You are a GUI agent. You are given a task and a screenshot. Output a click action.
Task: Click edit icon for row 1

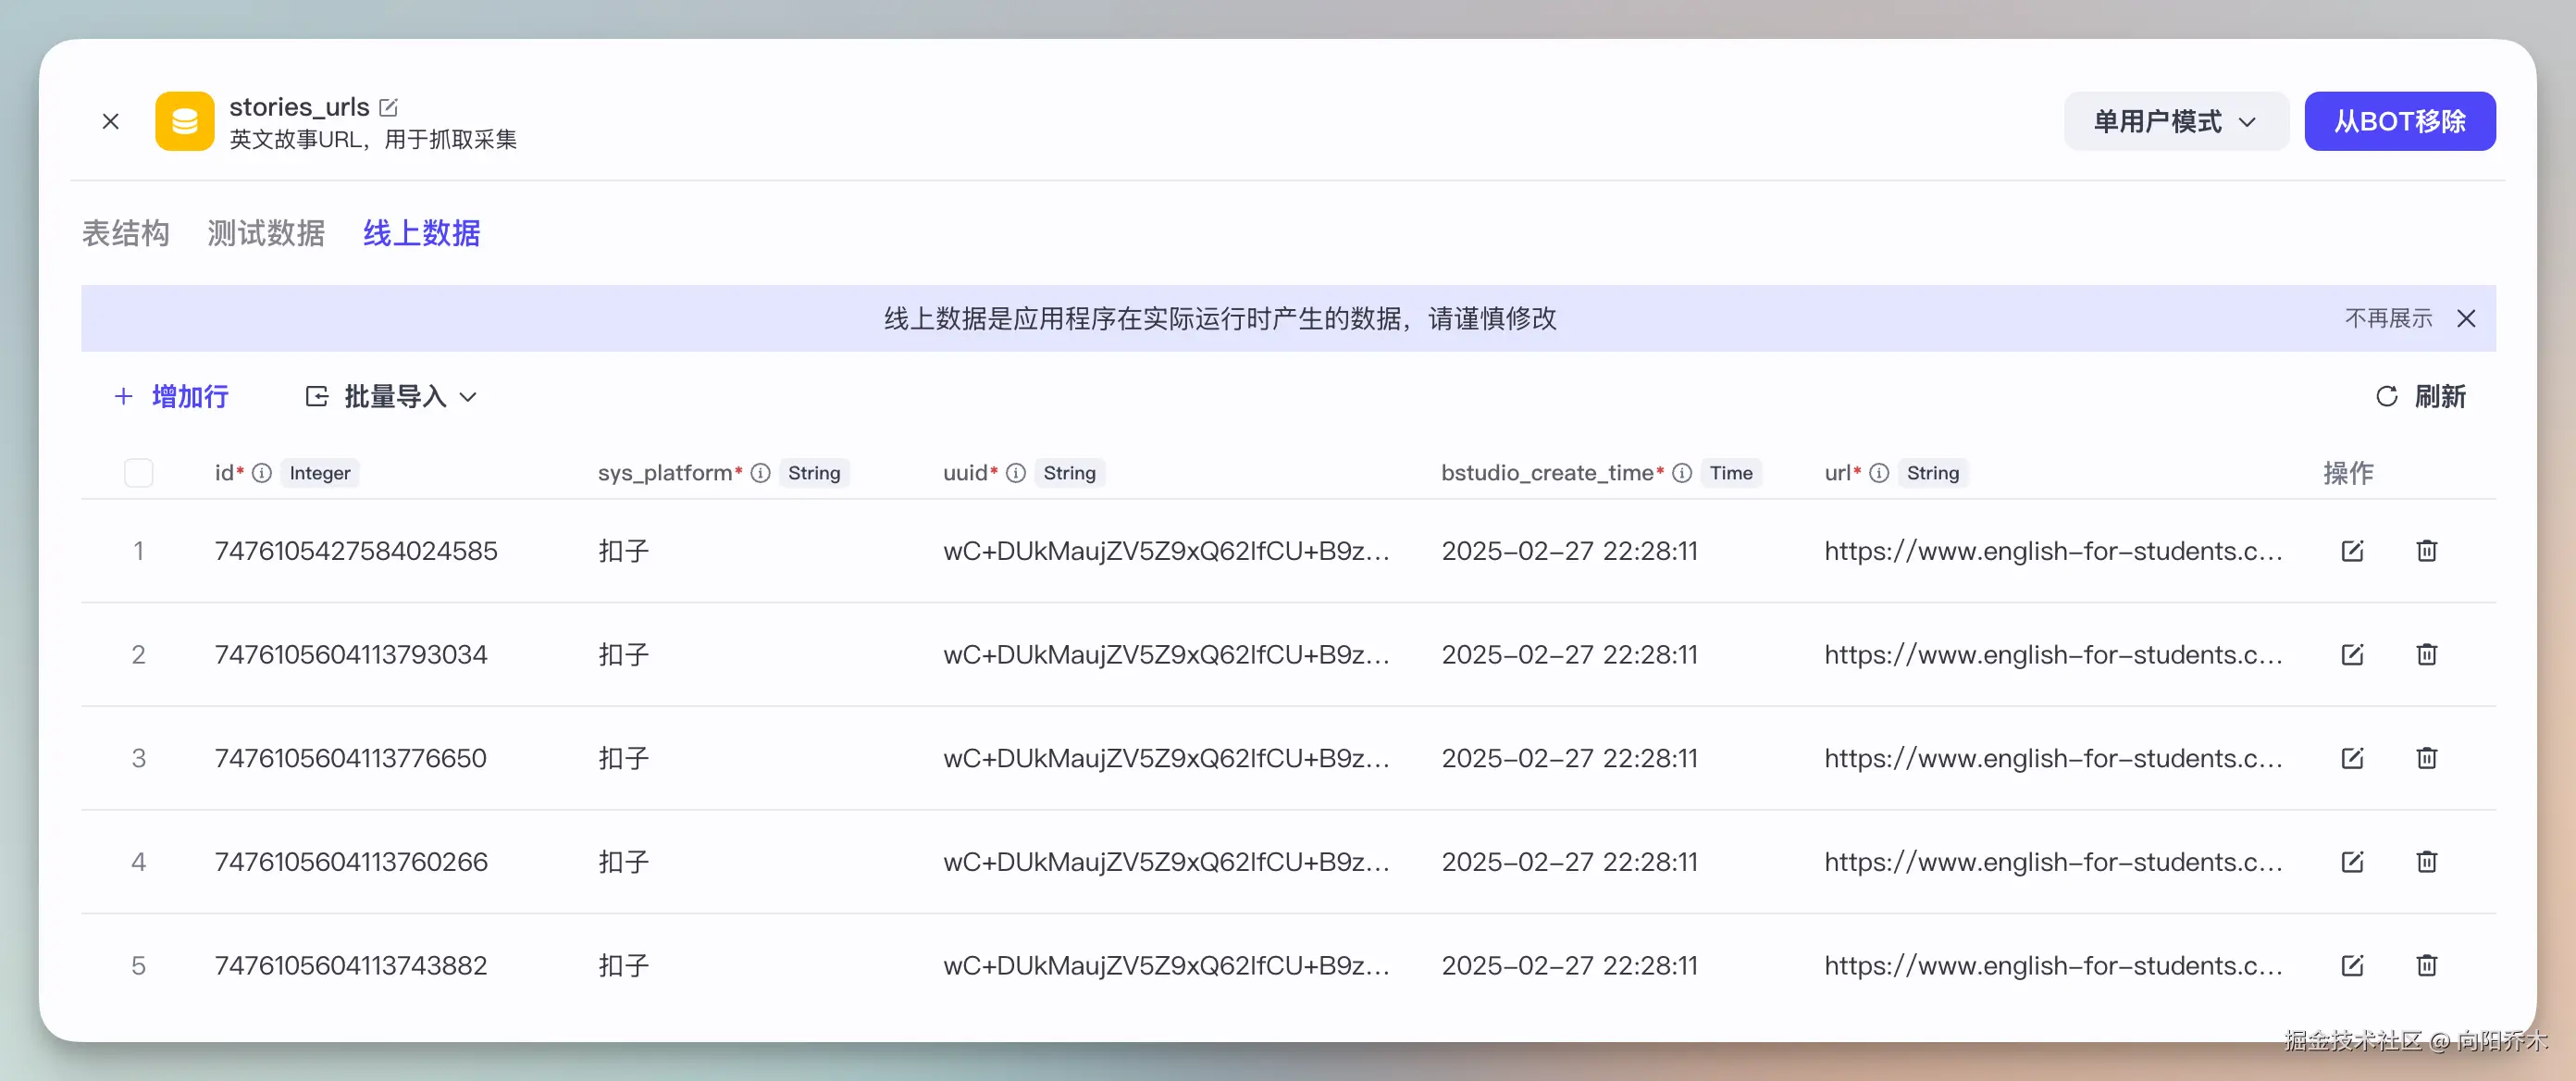(2352, 551)
